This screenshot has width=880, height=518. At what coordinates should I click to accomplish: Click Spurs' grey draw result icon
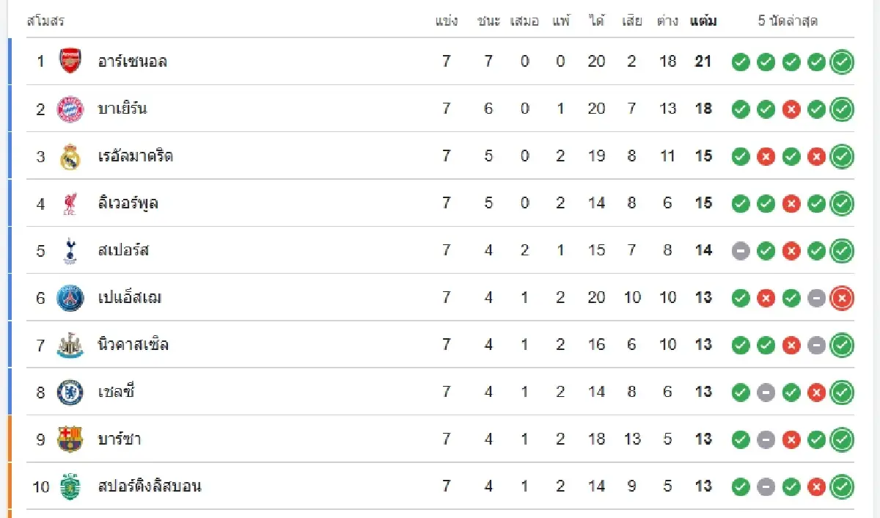(741, 251)
